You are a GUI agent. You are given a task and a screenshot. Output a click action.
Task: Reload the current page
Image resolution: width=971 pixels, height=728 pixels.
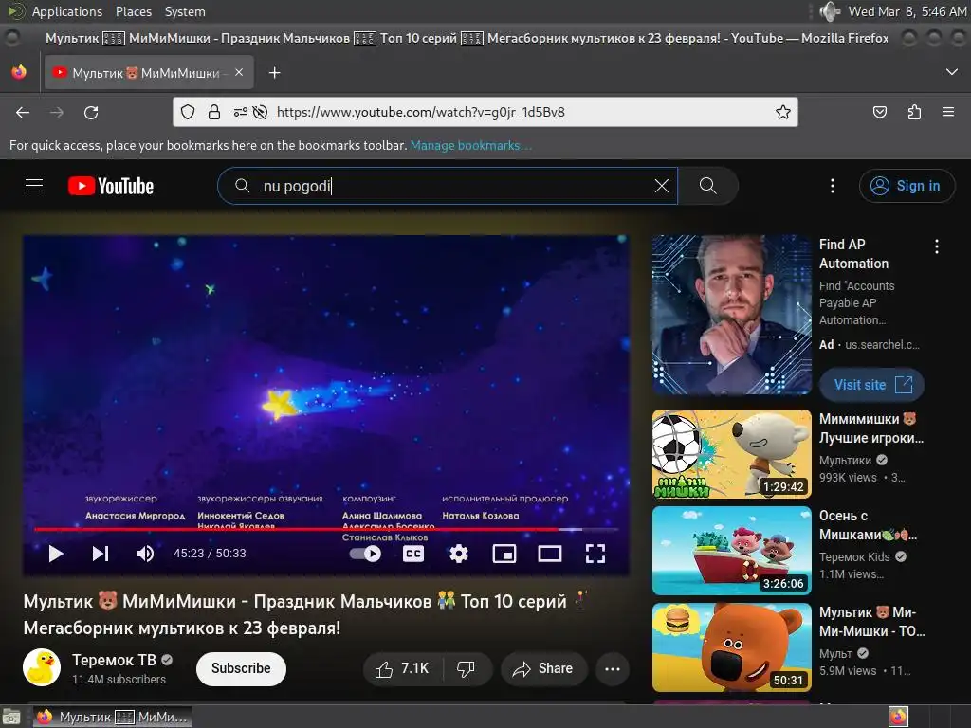pyautogui.click(x=91, y=113)
